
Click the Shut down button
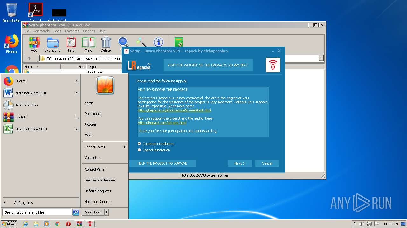pos(93,212)
